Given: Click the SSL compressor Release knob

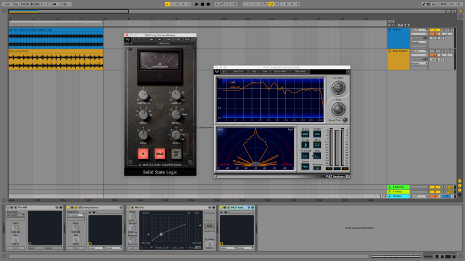Looking at the screenshot, I should tap(176, 115).
